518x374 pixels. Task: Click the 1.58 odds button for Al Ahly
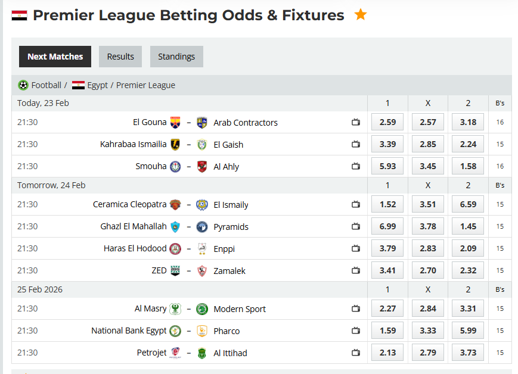coord(467,166)
